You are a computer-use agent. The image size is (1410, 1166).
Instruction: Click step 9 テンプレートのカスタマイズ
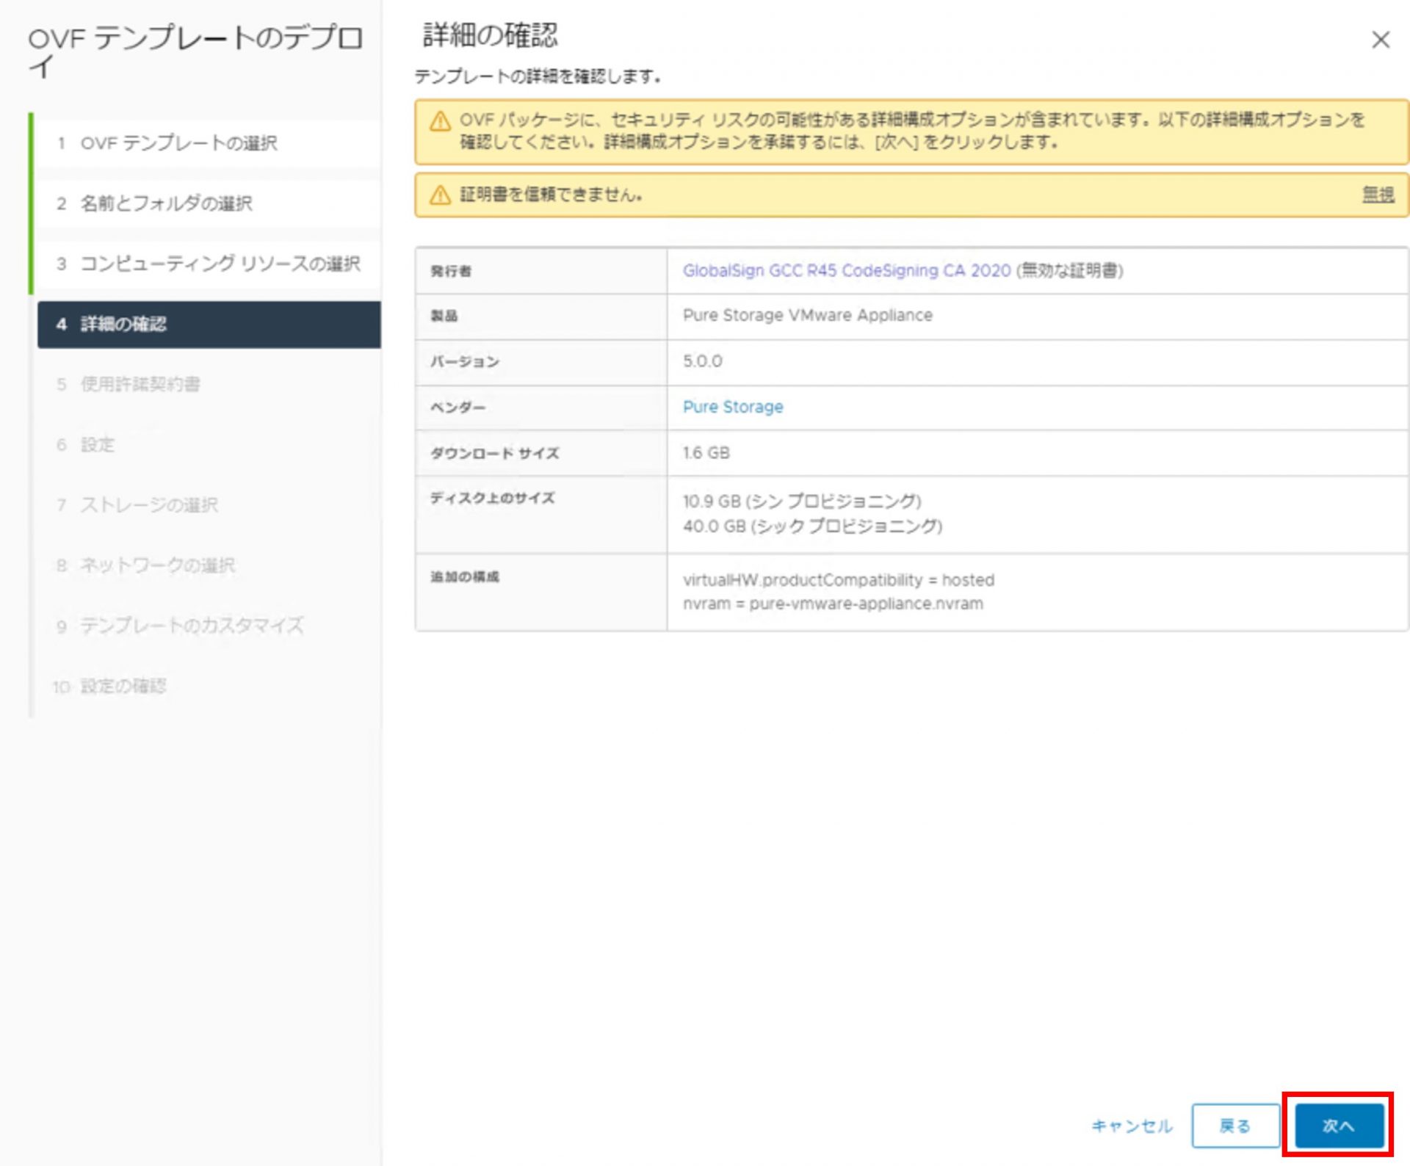tap(191, 626)
